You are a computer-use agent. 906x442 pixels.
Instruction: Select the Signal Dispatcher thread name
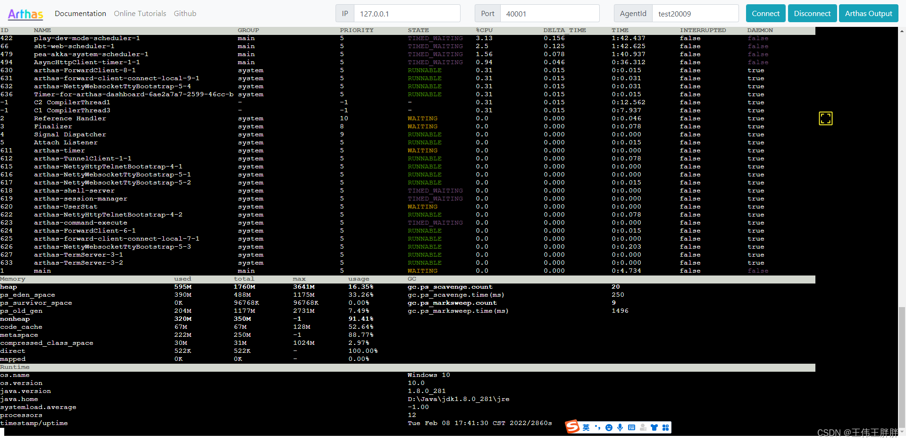point(70,134)
